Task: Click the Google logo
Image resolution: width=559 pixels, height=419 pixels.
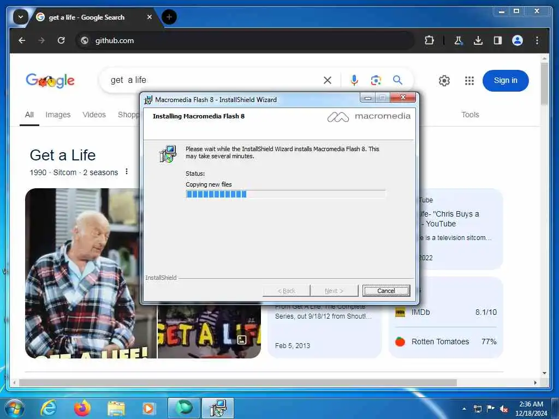Action: (x=50, y=81)
